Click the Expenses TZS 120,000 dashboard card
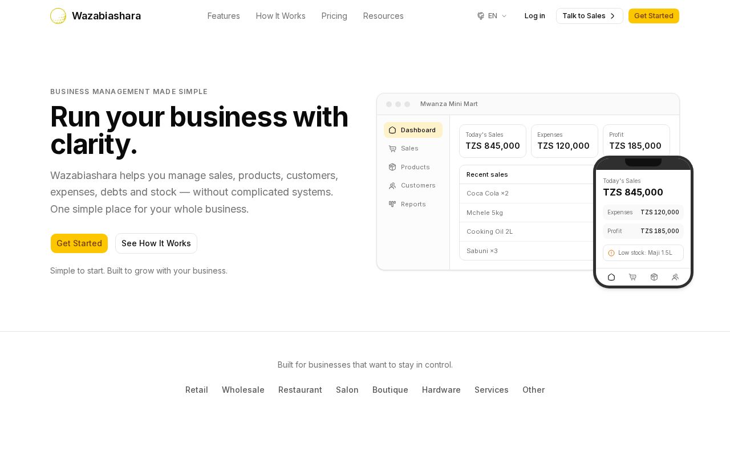Viewport: 730px width, 456px height. 565,141
